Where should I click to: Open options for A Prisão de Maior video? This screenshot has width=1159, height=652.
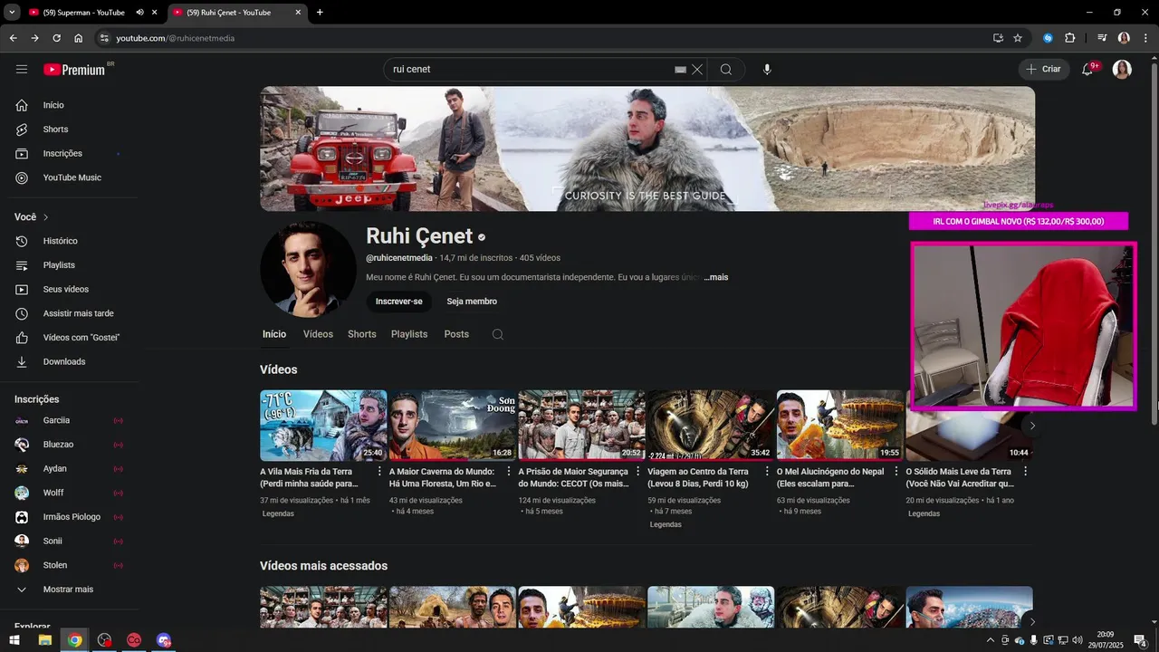tap(637, 472)
